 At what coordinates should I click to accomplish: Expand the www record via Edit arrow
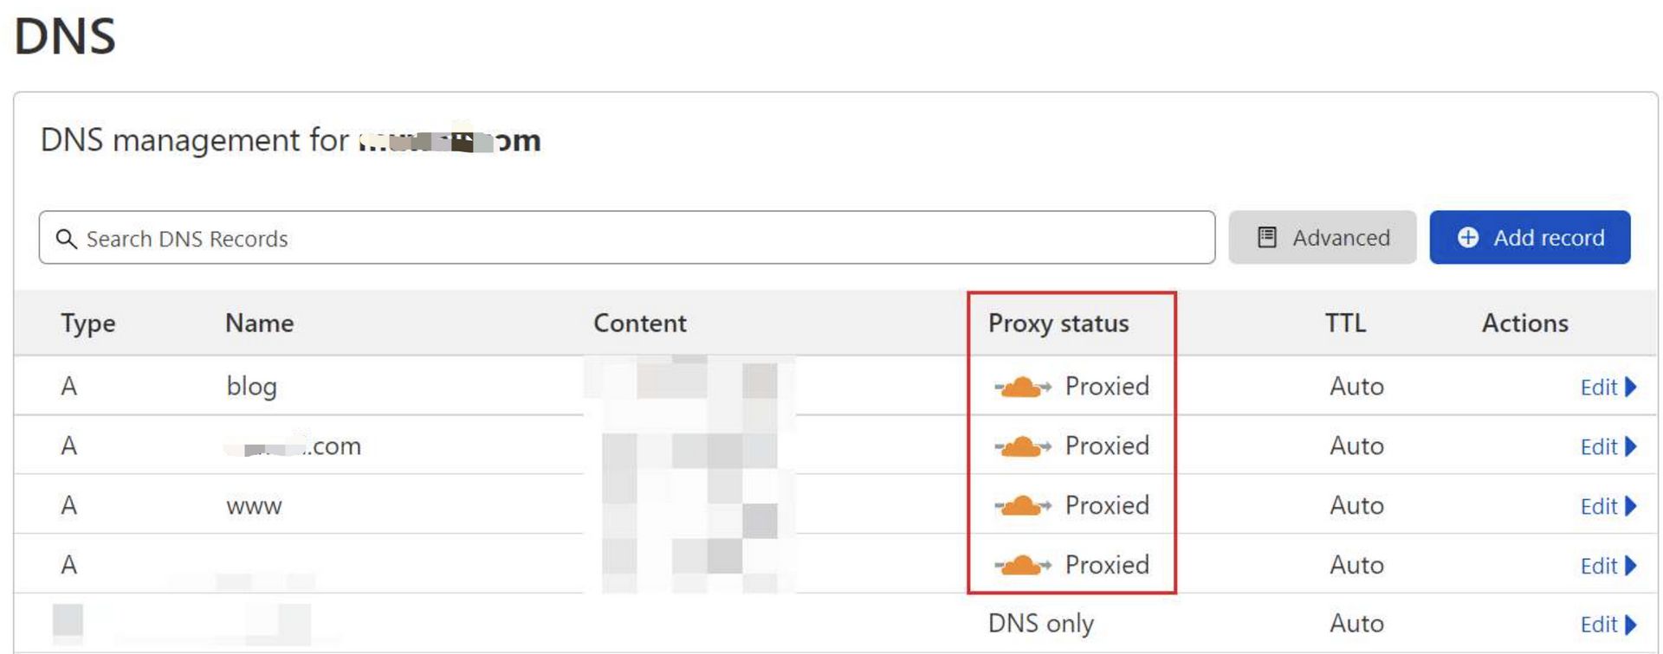[x=1631, y=506]
